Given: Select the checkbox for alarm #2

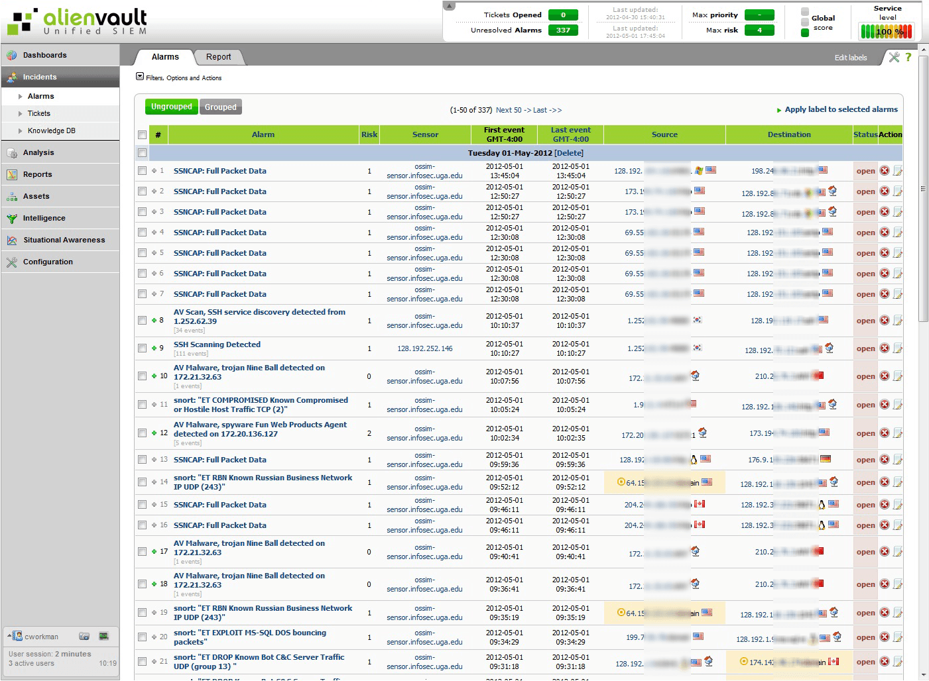Looking at the screenshot, I should click(x=142, y=191).
